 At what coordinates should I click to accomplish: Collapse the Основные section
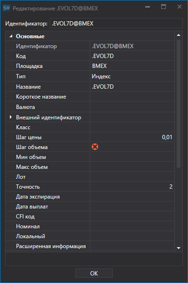pyautogui.click(x=11, y=36)
